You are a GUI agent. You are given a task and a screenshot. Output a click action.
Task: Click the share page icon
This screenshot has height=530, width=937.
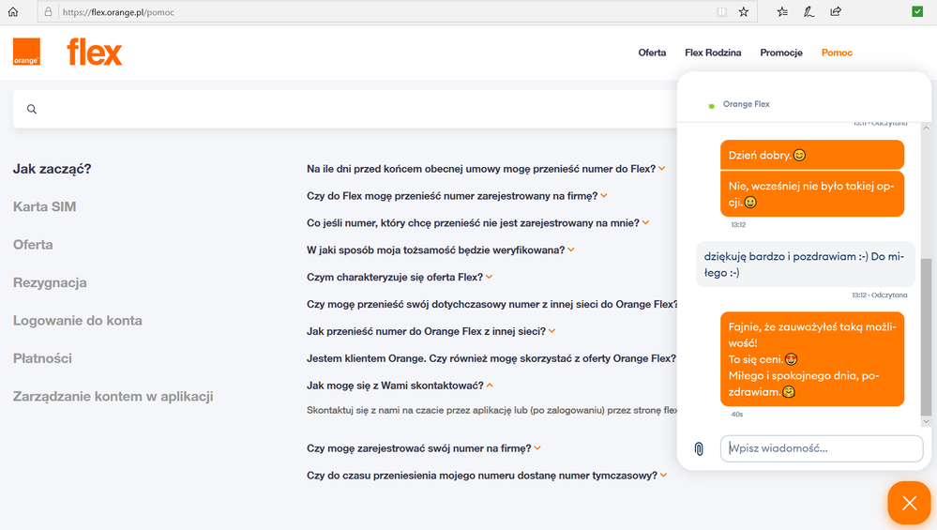(836, 12)
